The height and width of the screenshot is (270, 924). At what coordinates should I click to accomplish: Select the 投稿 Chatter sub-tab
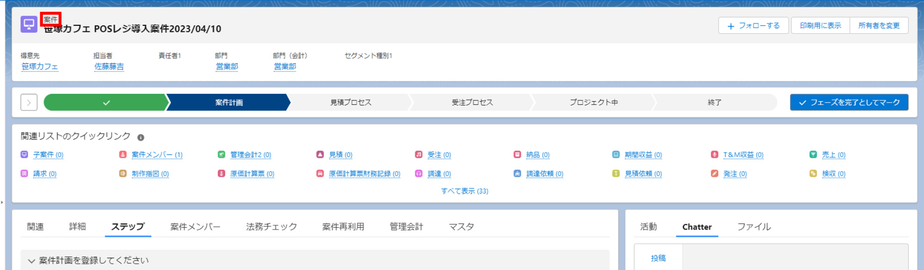pos(658,258)
